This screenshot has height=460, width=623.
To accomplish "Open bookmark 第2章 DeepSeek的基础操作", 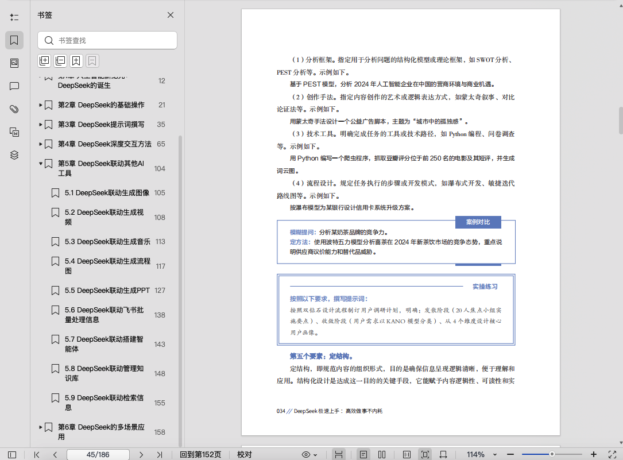I will (x=101, y=105).
